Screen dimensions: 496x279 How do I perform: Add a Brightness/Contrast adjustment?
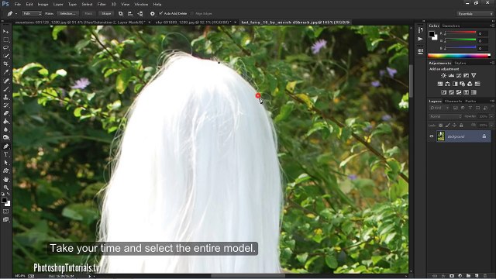click(x=443, y=76)
